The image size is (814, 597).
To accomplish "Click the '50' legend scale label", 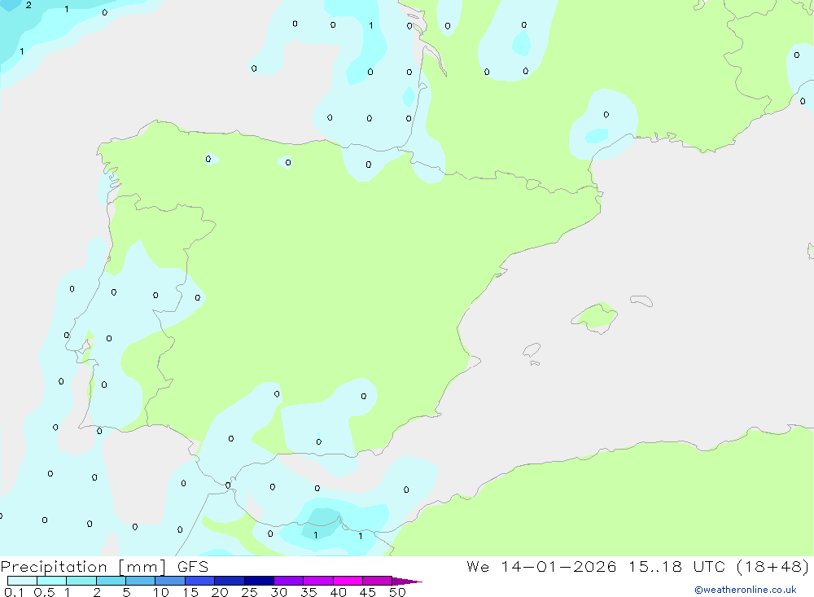I will [397, 592].
